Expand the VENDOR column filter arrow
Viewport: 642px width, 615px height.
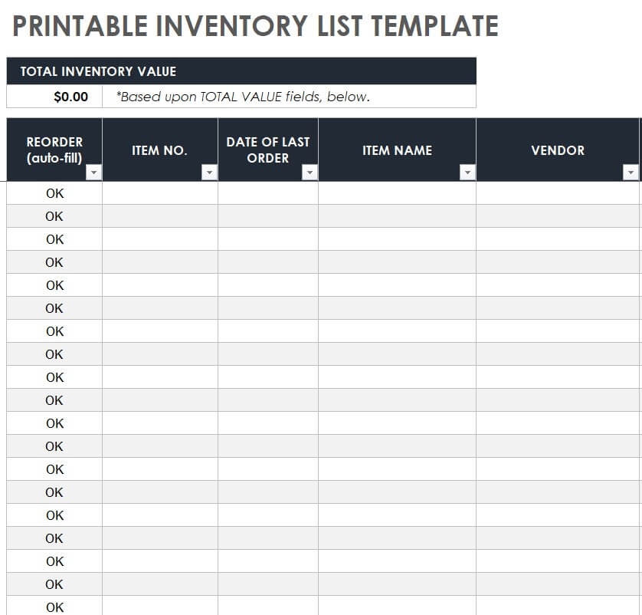coord(631,173)
